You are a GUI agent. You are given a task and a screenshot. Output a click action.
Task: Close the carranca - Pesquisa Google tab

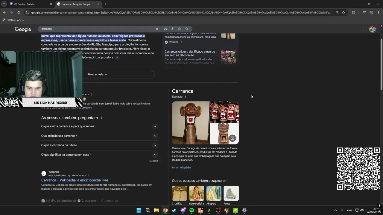pyautogui.click(x=98, y=4)
